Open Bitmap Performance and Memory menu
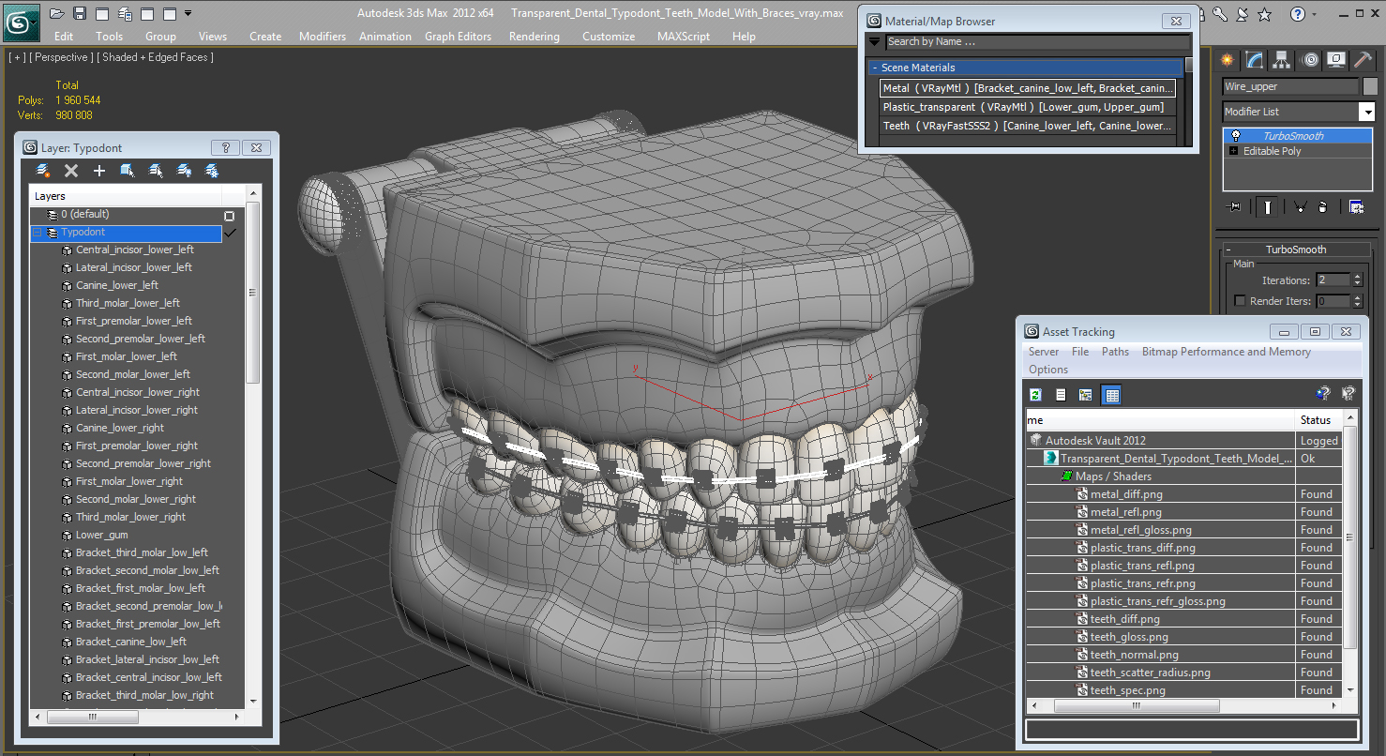The width and height of the screenshot is (1386, 756). [1227, 352]
